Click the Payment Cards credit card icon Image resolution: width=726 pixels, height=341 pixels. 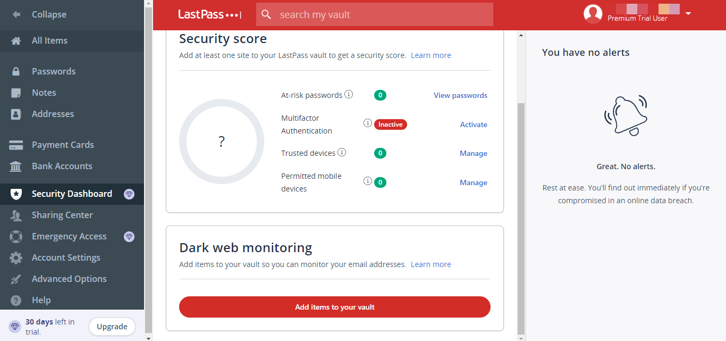tap(16, 145)
